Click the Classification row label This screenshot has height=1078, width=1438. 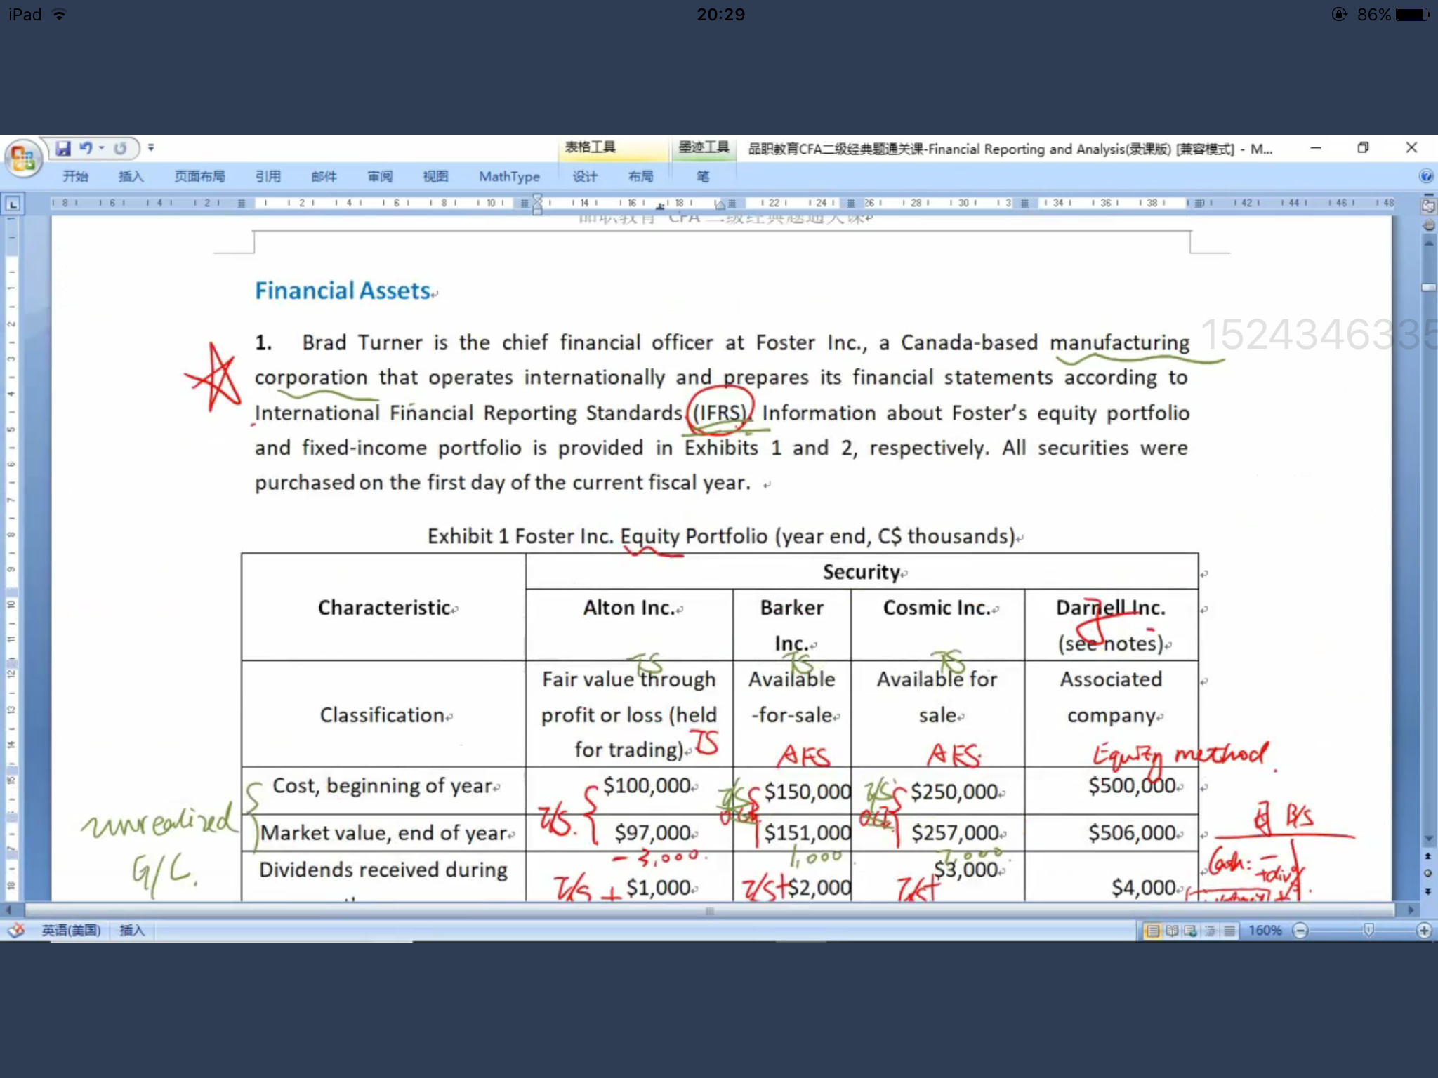tap(383, 715)
